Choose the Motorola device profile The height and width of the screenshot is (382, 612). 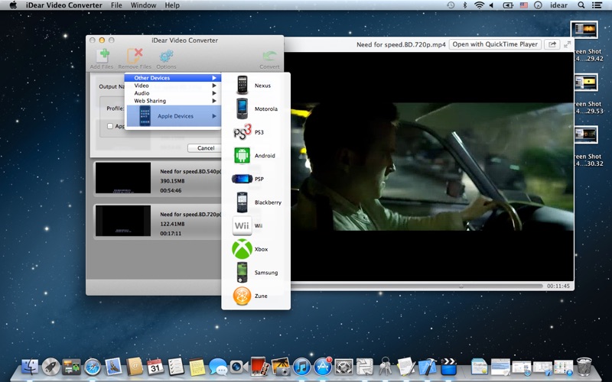[x=256, y=108]
